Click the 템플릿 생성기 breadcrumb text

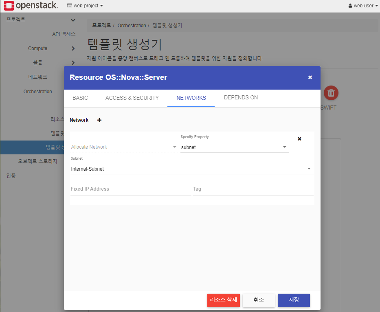pyautogui.click(x=167, y=25)
